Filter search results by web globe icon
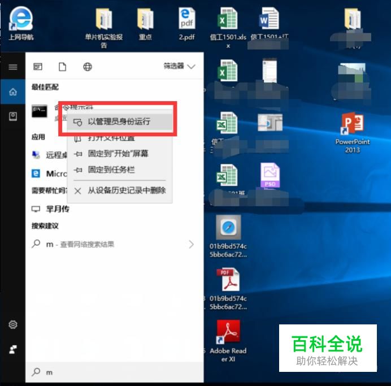 88,67
